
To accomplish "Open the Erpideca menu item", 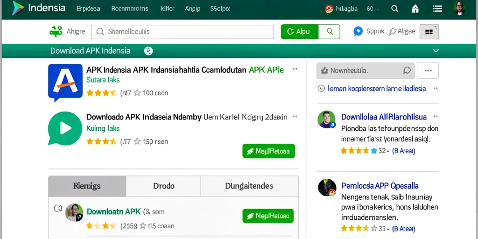I will point(88,8).
